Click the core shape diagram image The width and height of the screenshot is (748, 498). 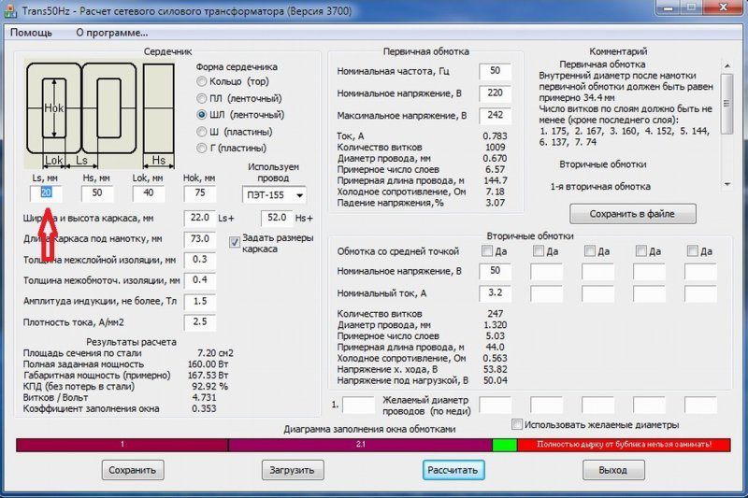(x=100, y=115)
